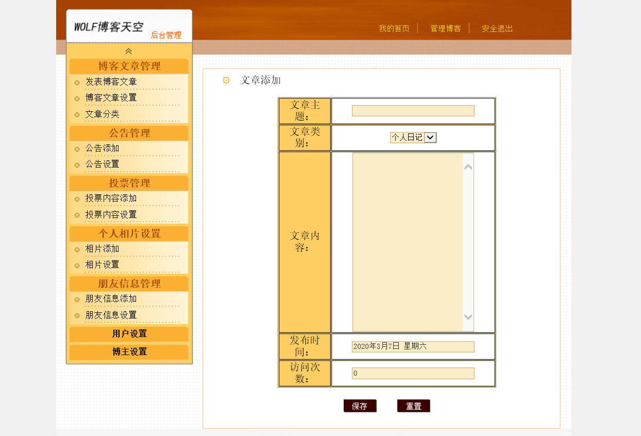Go to 我的首页 in top menu
Image resolution: width=641 pixels, height=436 pixels.
[394, 28]
